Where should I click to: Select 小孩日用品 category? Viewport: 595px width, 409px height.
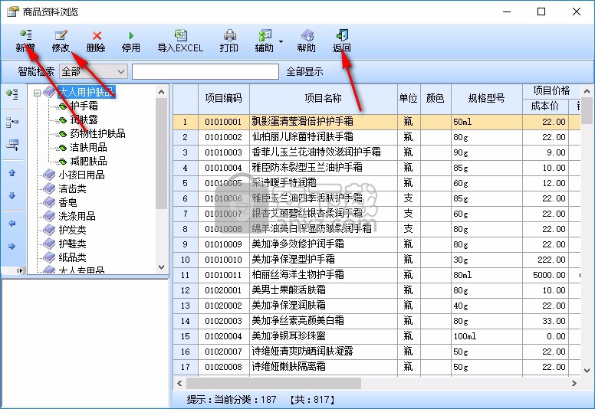(81, 175)
